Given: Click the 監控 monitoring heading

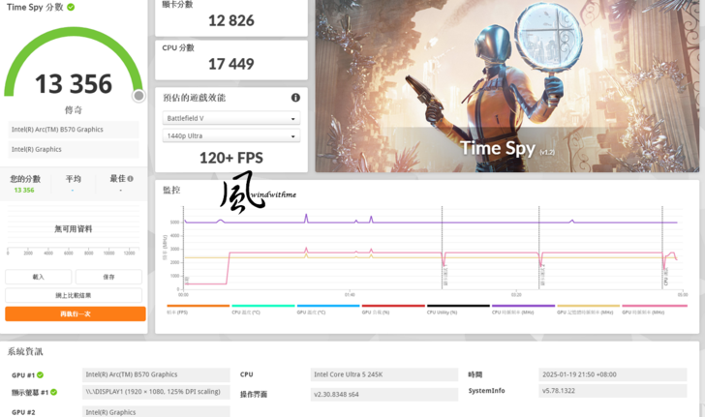Looking at the screenshot, I should pos(171,190).
